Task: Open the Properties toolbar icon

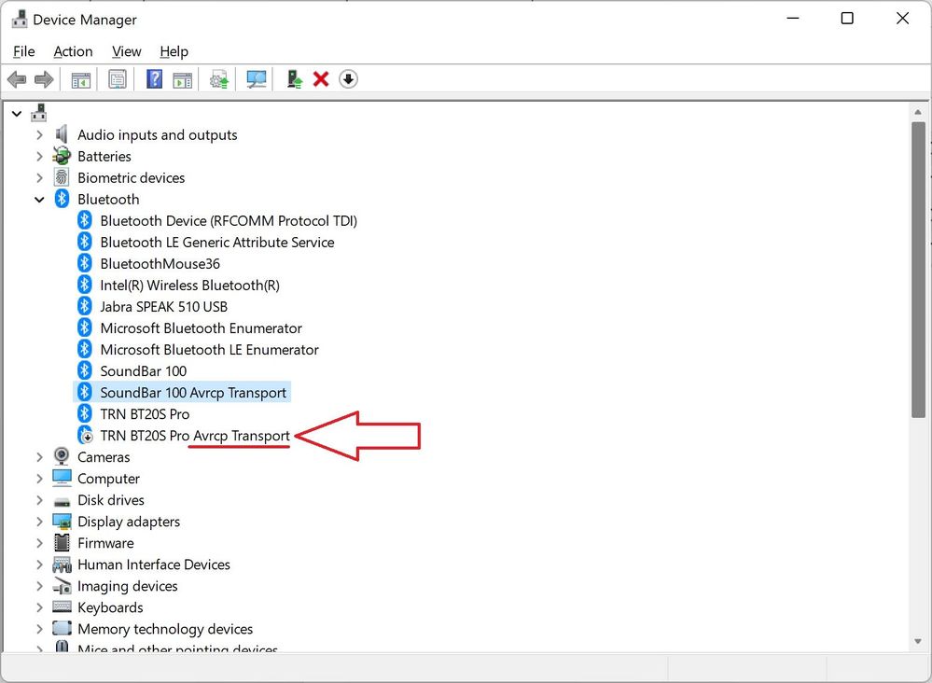Action: pos(118,79)
